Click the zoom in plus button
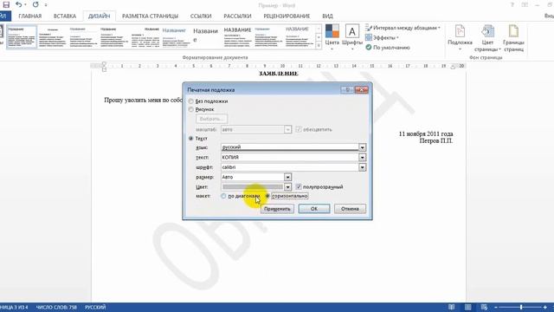This screenshot has width=554, height=312. [544, 307]
